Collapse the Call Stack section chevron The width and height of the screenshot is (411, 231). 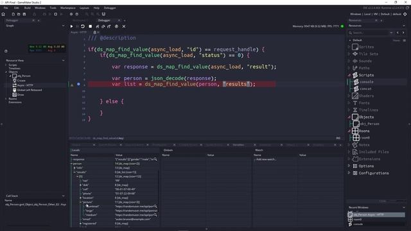(63, 196)
